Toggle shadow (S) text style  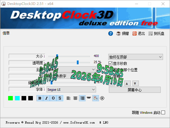[60, 98]
